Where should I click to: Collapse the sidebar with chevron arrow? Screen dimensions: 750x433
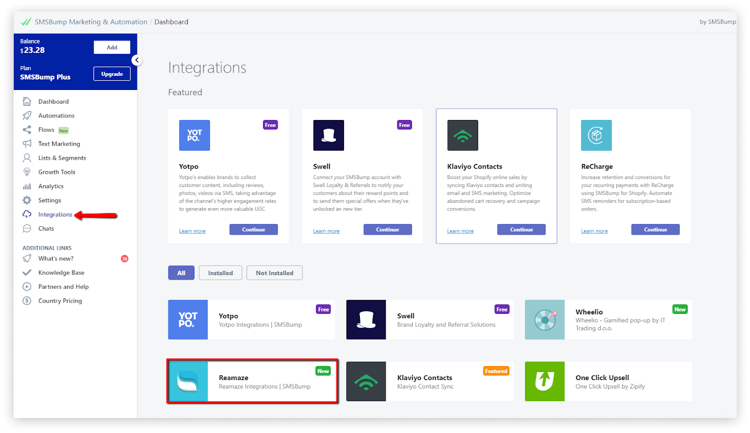[137, 60]
